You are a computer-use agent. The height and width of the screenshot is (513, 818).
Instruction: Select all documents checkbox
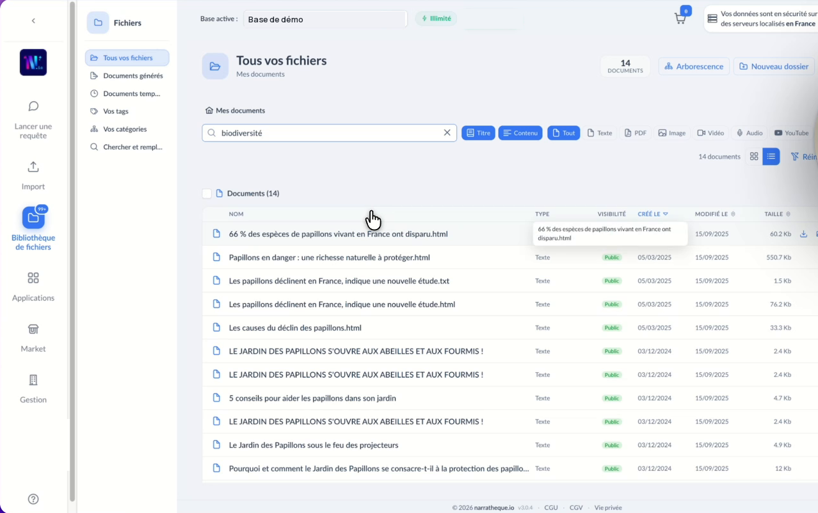click(x=207, y=193)
